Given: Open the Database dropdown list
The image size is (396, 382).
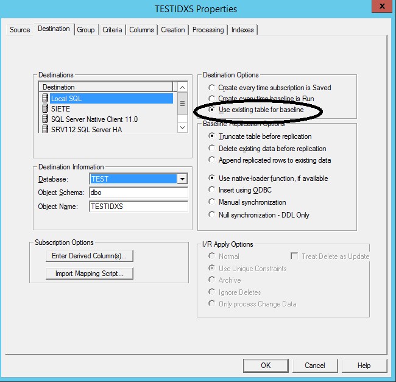Looking at the screenshot, I should (182, 179).
